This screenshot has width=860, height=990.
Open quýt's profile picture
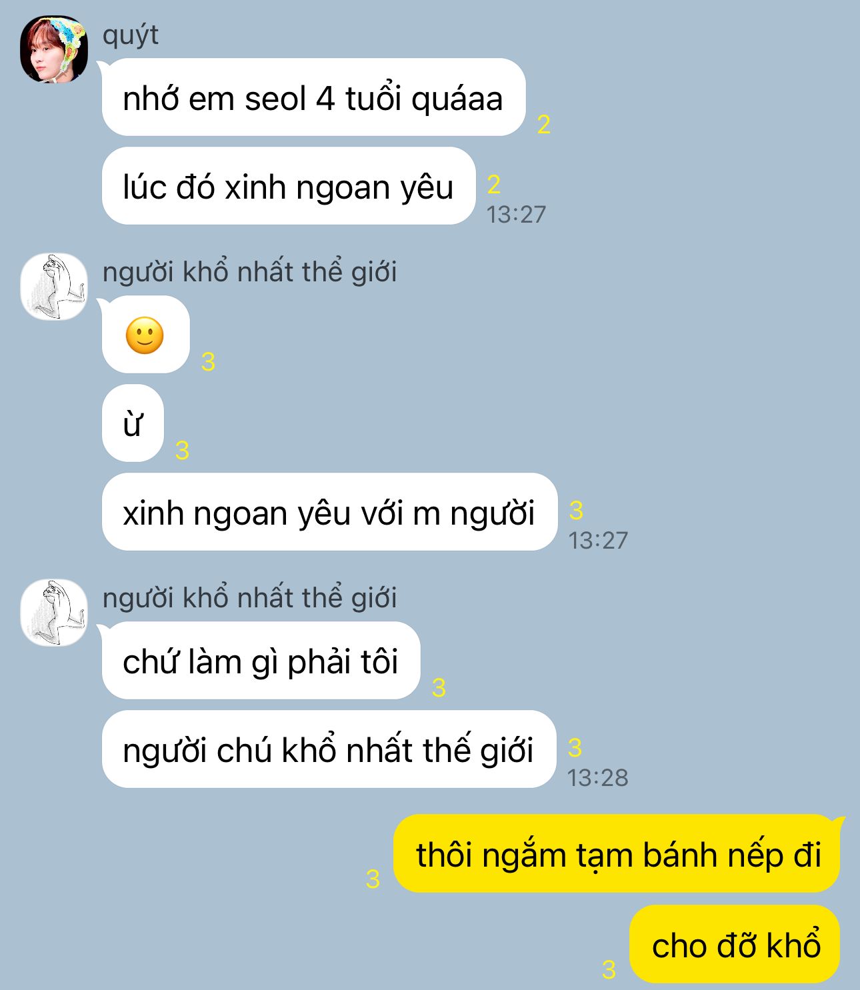(x=54, y=50)
